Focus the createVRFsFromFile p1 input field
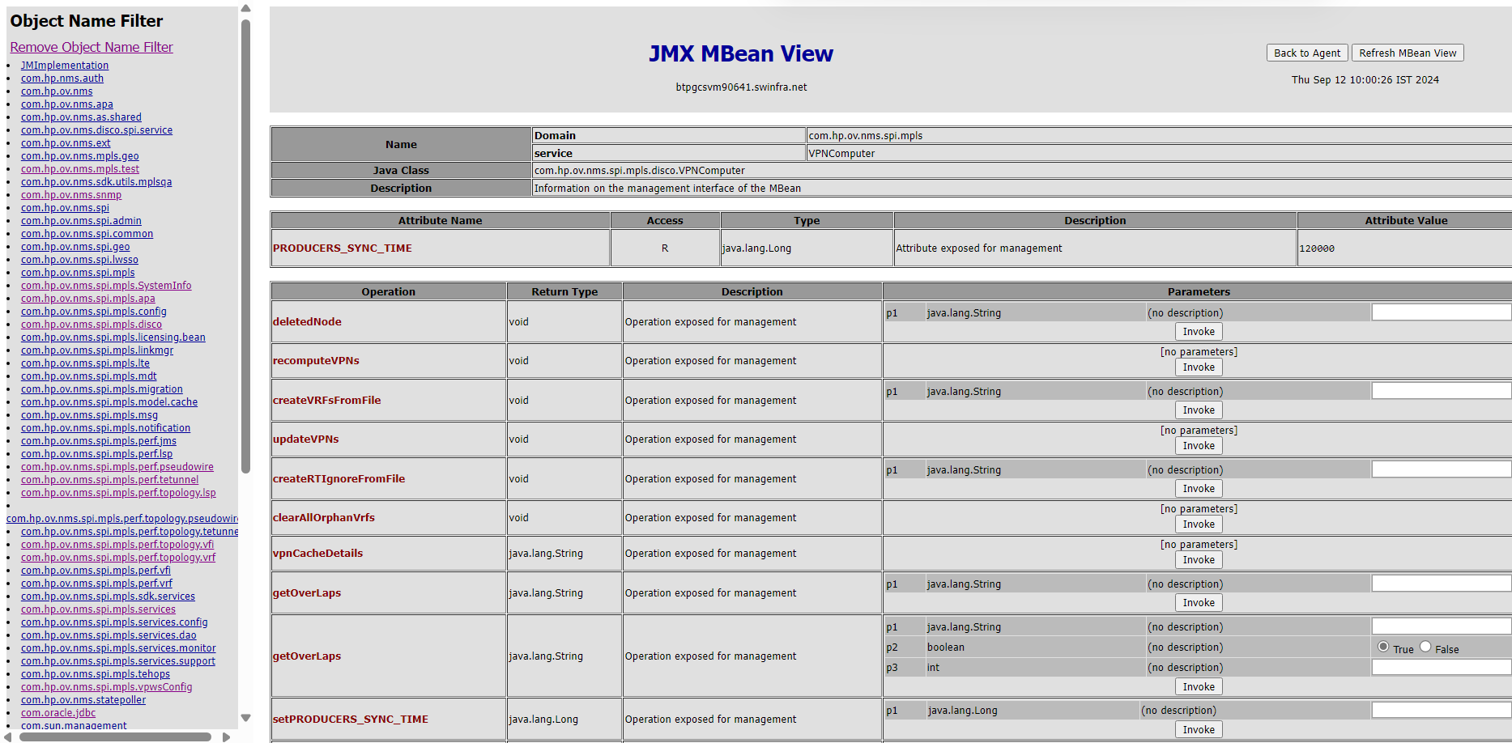 pyautogui.click(x=1442, y=391)
